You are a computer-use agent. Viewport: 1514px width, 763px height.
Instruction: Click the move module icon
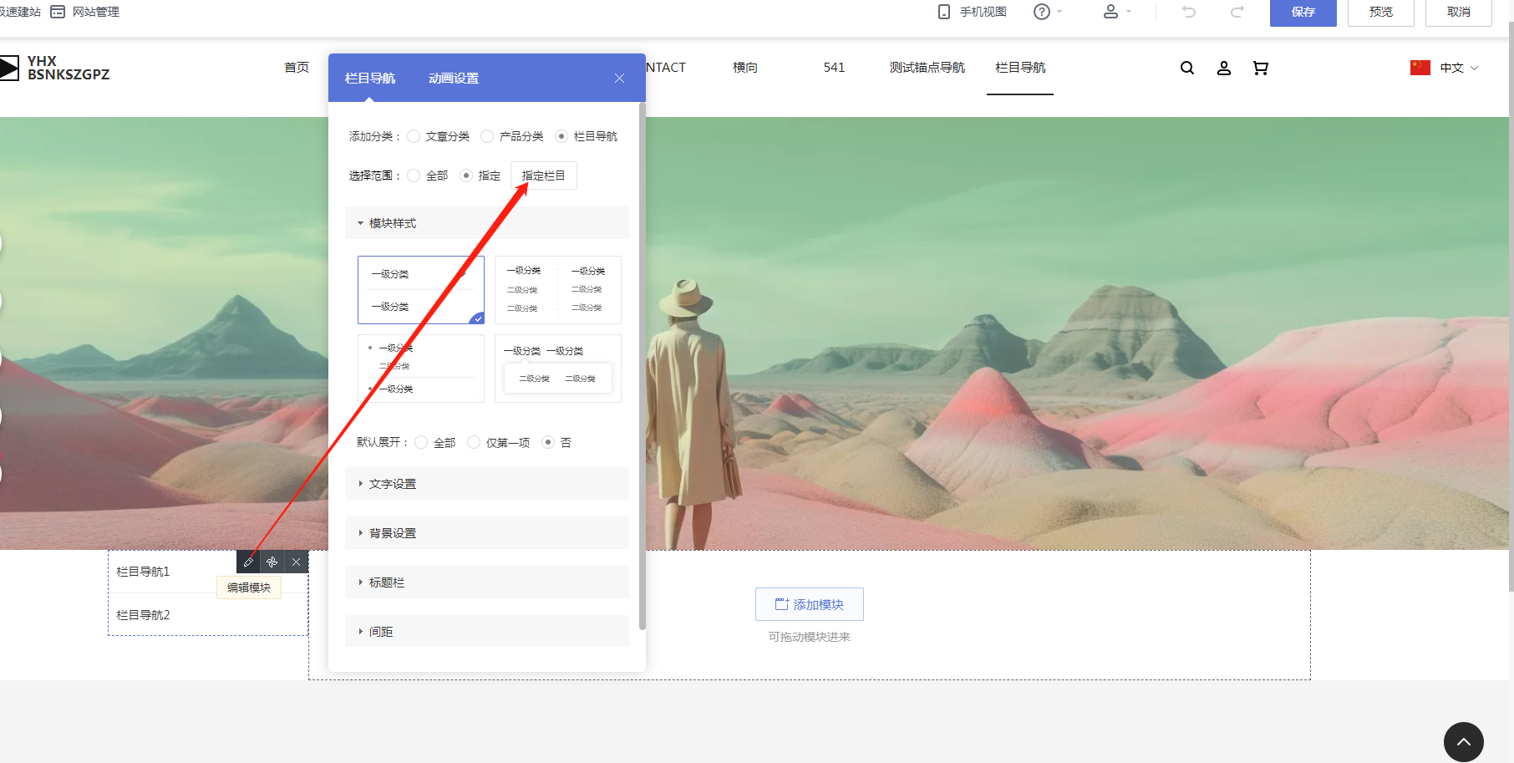click(272, 562)
